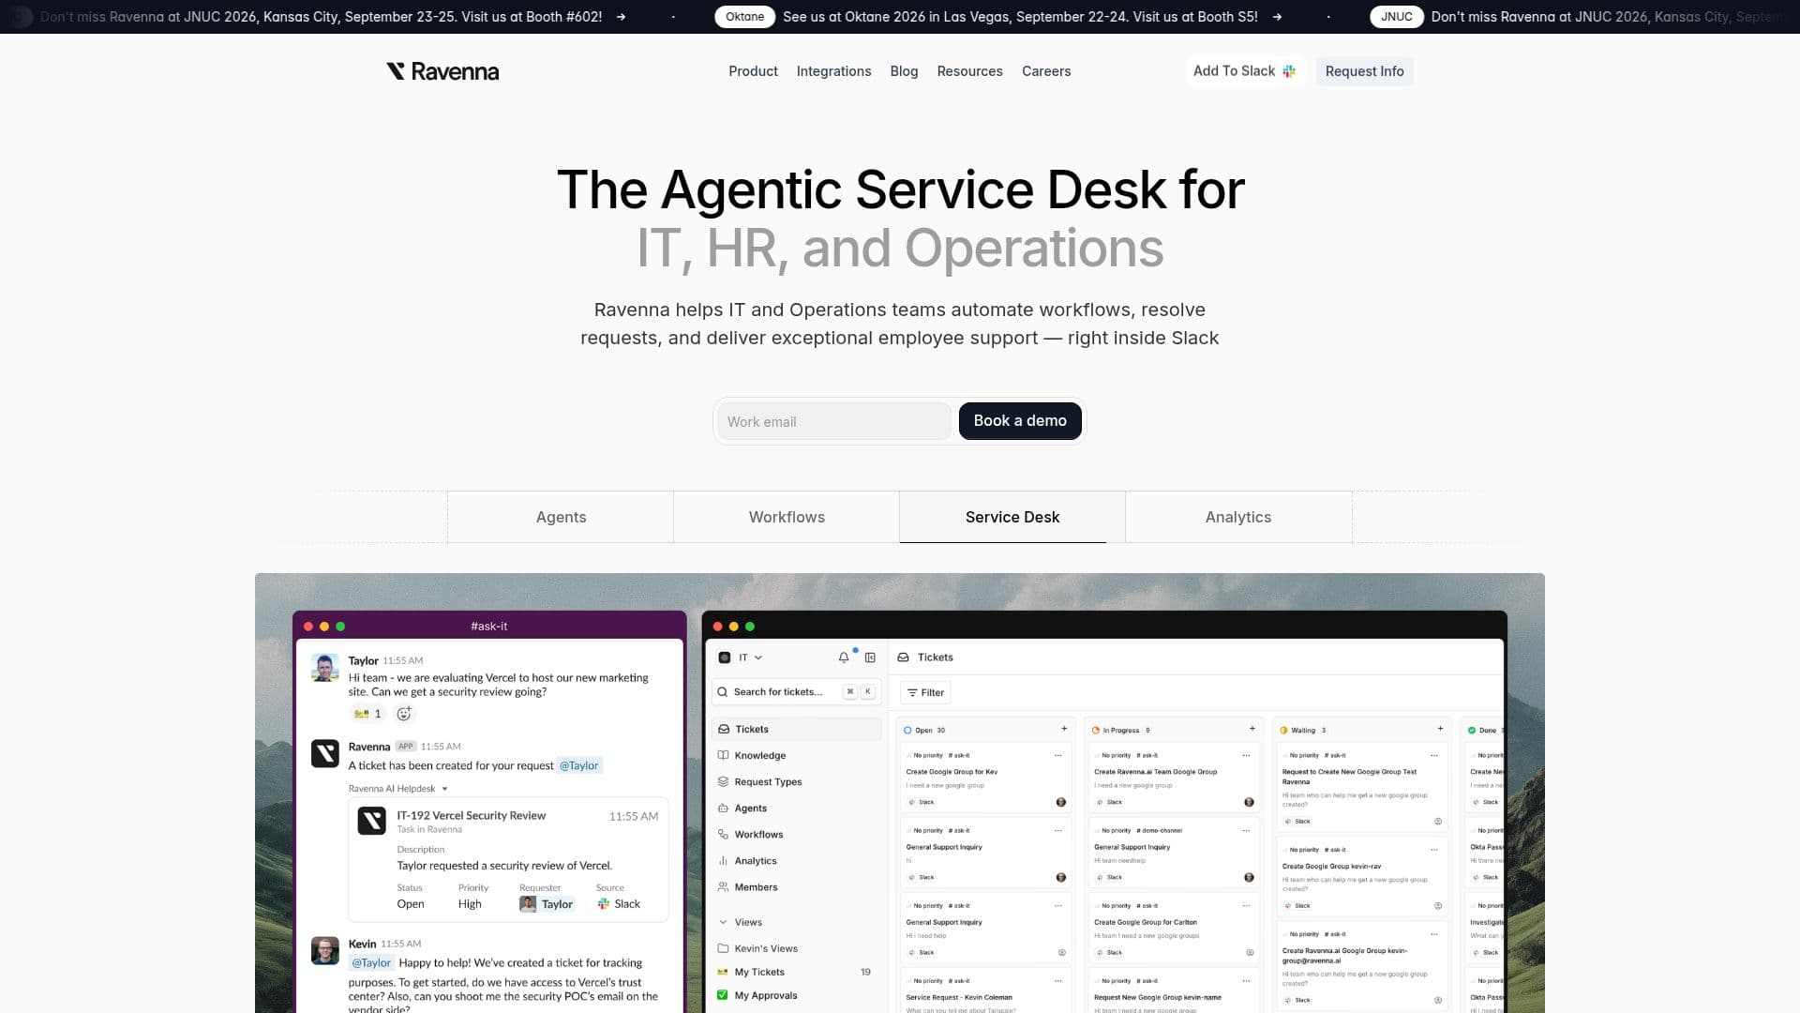Viewport: 1800px width, 1013px height.
Task: Click the Add To Slack button
Action: click(1244, 71)
